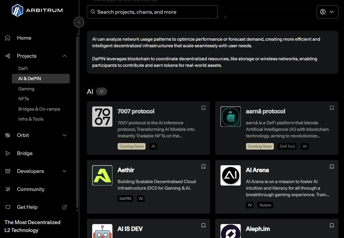Click the Projects nodes icon
This screenshot has width=344, height=238.
(8, 56)
